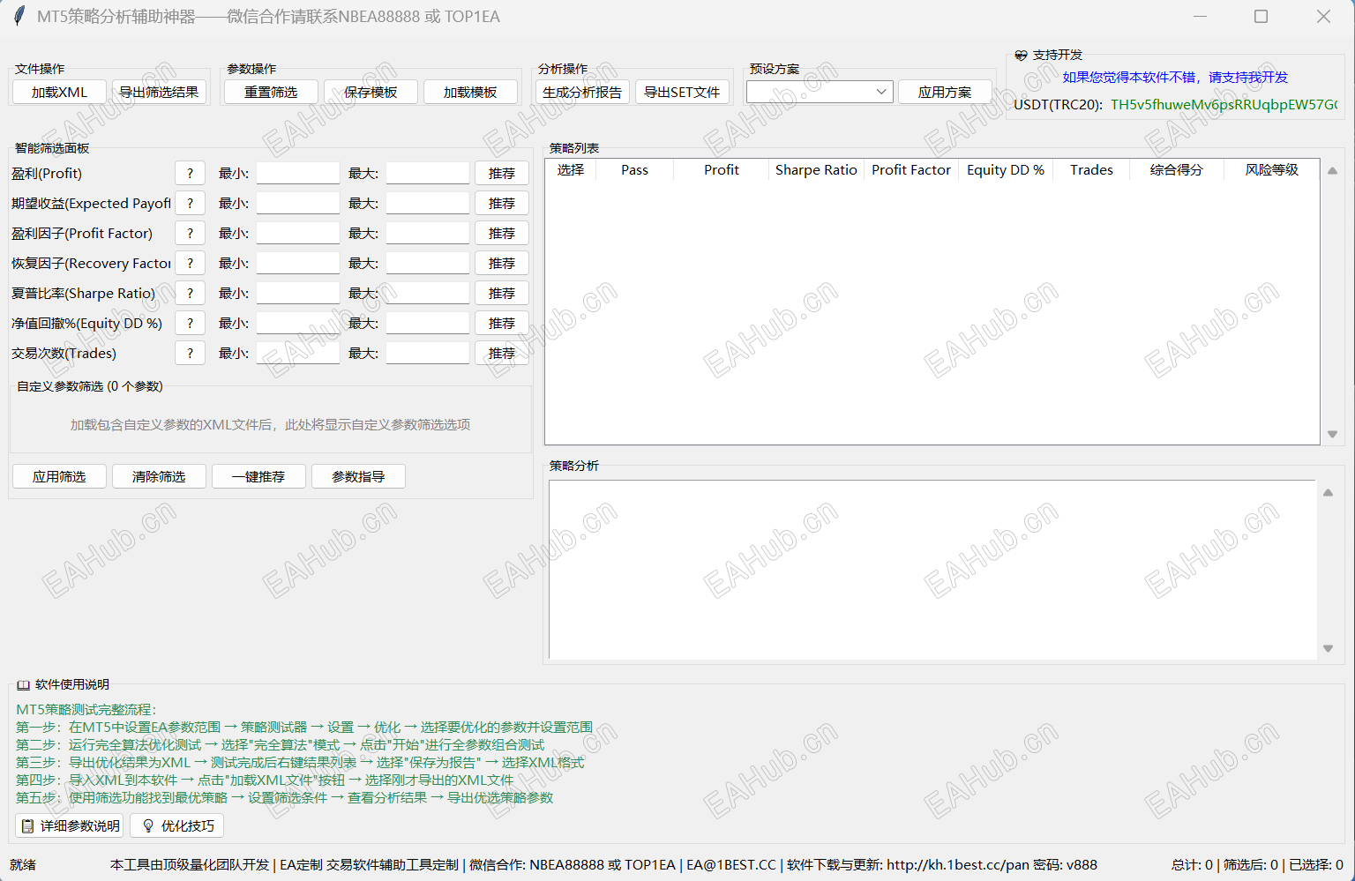The width and height of the screenshot is (1355, 881).
Task: Select the USDT TRC20 wallet address
Action: click(1224, 104)
